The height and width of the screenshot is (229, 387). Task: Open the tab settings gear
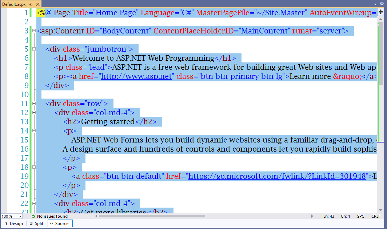click(x=382, y=4)
